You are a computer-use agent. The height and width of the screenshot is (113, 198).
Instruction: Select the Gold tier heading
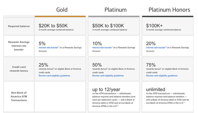[62, 10]
